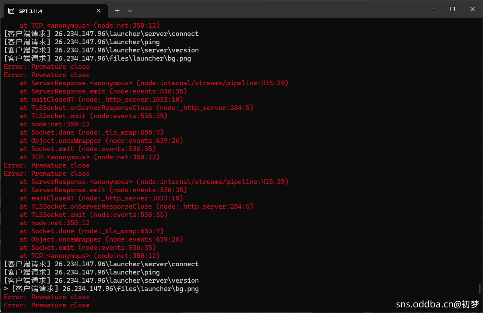Expand the new tab profile dropdown chevron
Image resolution: width=483 pixels, height=313 pixels.
click(130, 10)
